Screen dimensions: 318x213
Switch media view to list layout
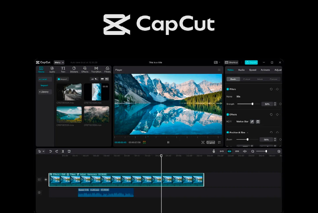point(102,79)
